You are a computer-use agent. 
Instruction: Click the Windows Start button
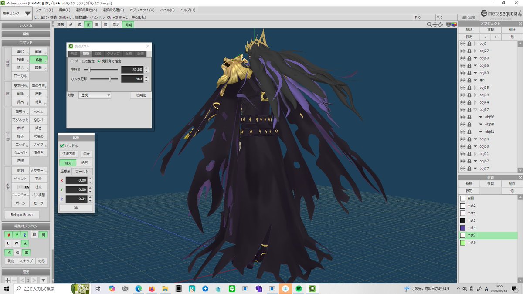pyautogui.click(x=7, y=288)
